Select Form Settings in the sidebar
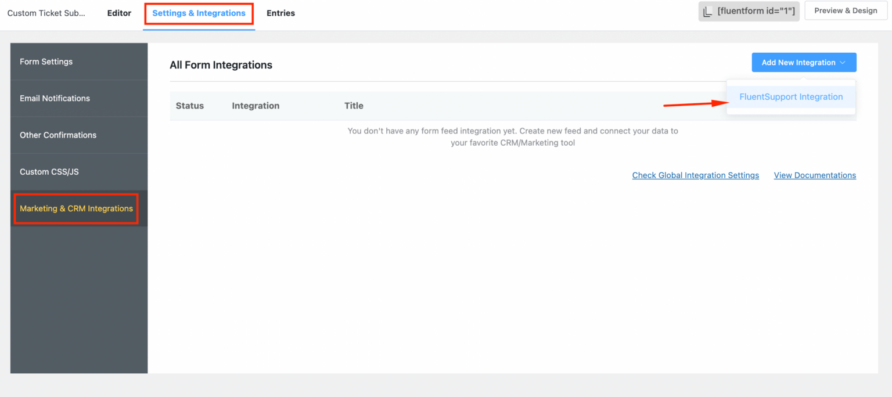This screenshot has height=397, width=892. click(46, 62)
